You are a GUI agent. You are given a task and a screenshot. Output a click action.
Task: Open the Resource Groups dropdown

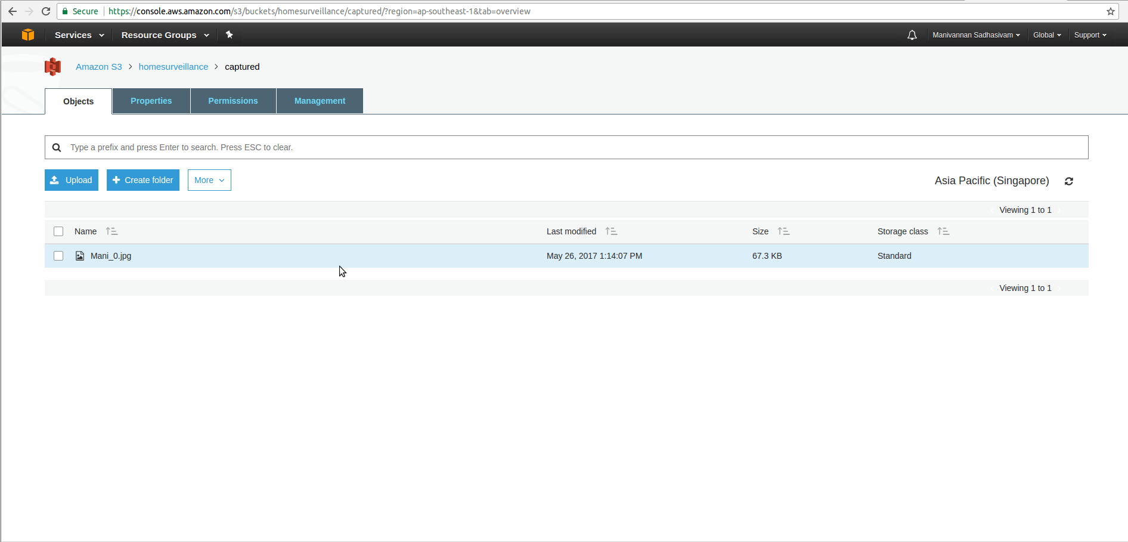pyautogui.click(x=165, y=35)
